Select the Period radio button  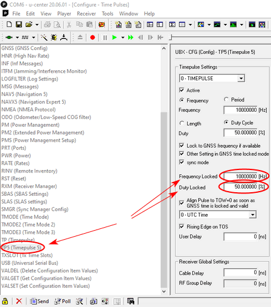(x=226, y=100)
